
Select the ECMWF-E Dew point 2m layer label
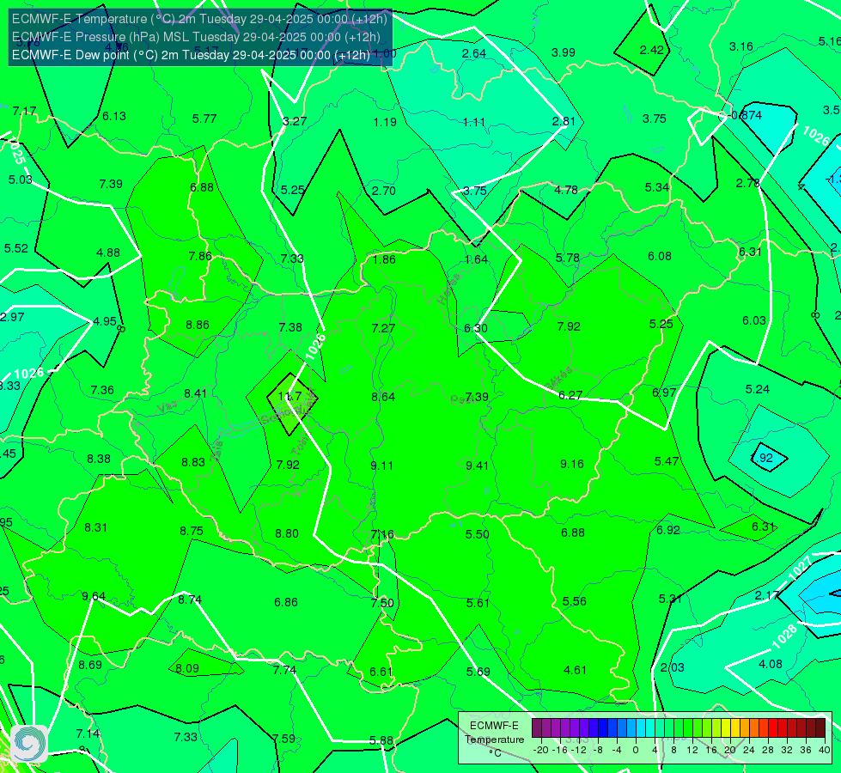pyautogui.click(x=191, y=55)
